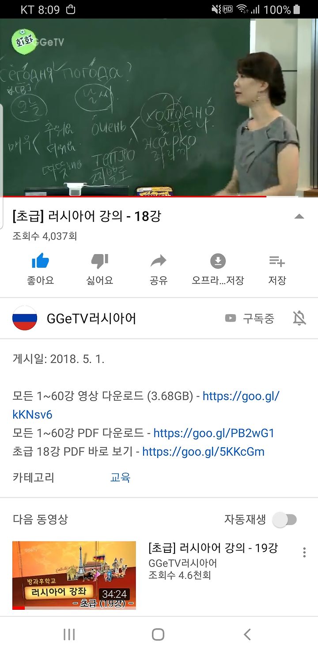
Task: Tap the thumbs-up like icon
Action: [40, 261]
